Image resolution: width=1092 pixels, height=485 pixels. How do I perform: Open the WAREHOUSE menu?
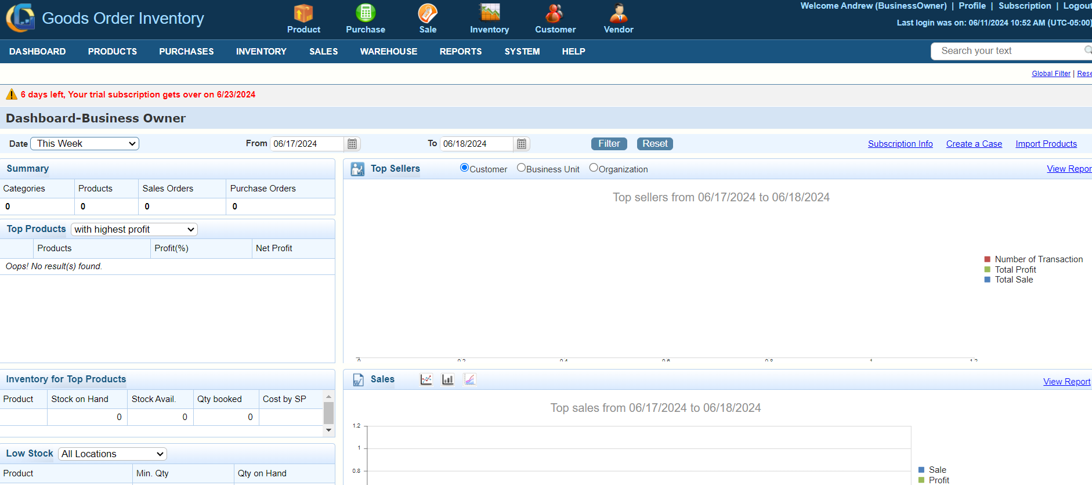(389, 52)
